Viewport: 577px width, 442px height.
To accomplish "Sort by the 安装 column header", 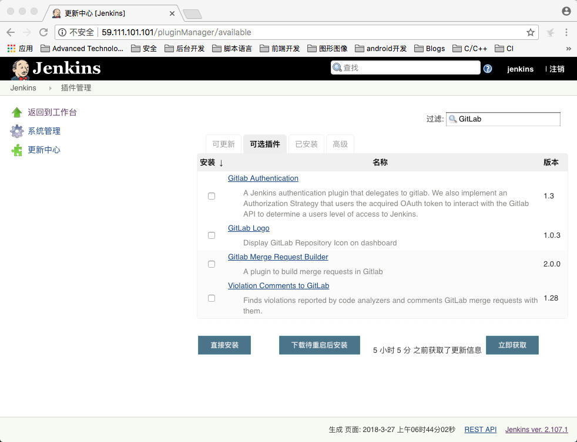I will click(x=212, y=163).
